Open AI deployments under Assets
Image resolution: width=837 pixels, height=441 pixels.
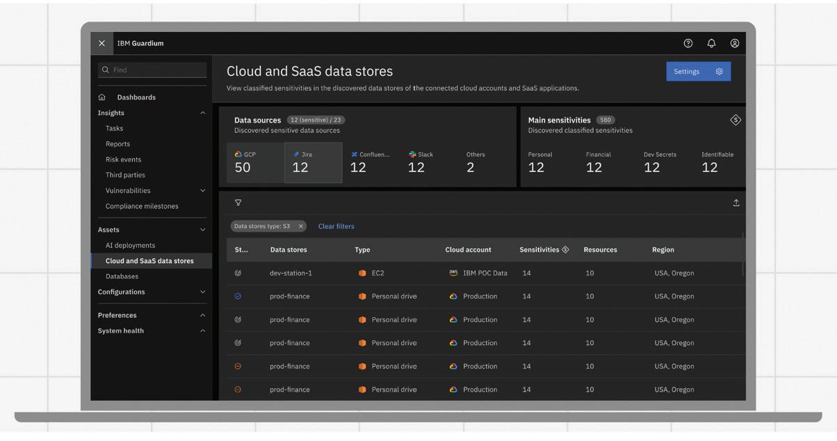coord(130,246)
